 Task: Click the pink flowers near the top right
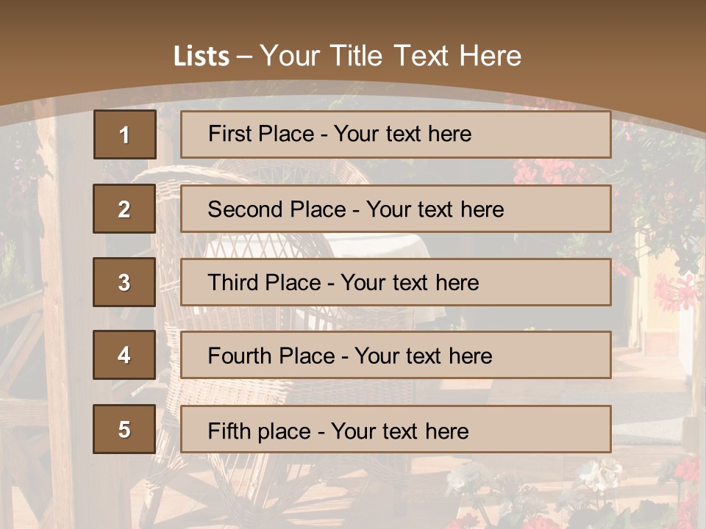pos(537,173)
